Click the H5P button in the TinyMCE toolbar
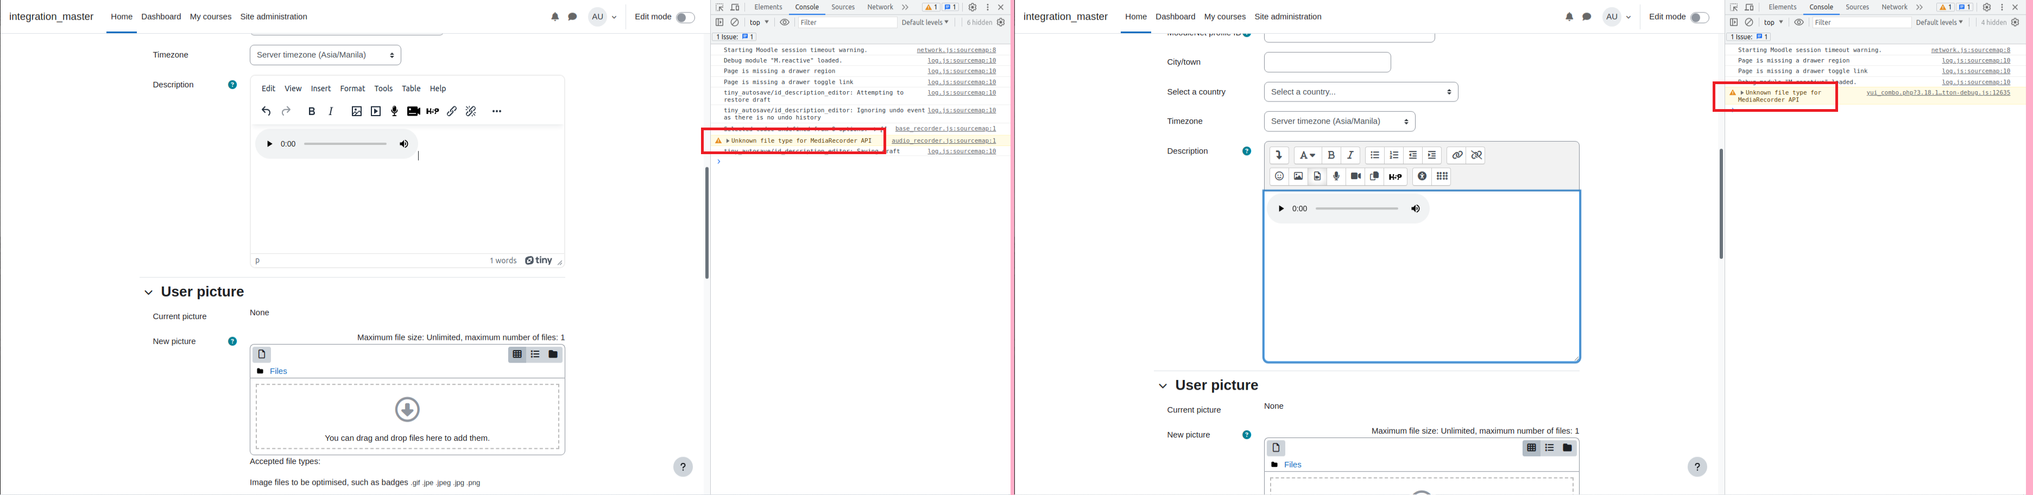This screenshot has height=495, width=2033. click(432, 111)
